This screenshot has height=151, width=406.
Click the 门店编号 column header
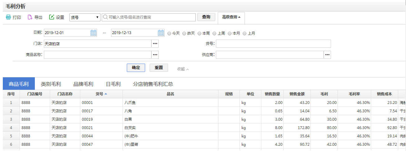coord(35,94)
